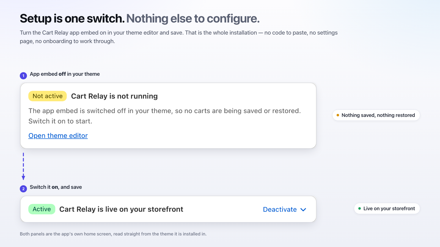Click the green Active badge
Viewport: 440px width, 247px height.
[42, 209]
